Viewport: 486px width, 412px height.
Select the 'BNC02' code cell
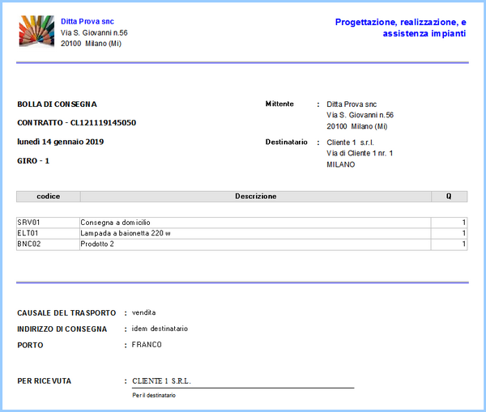(x=48, y=244)
